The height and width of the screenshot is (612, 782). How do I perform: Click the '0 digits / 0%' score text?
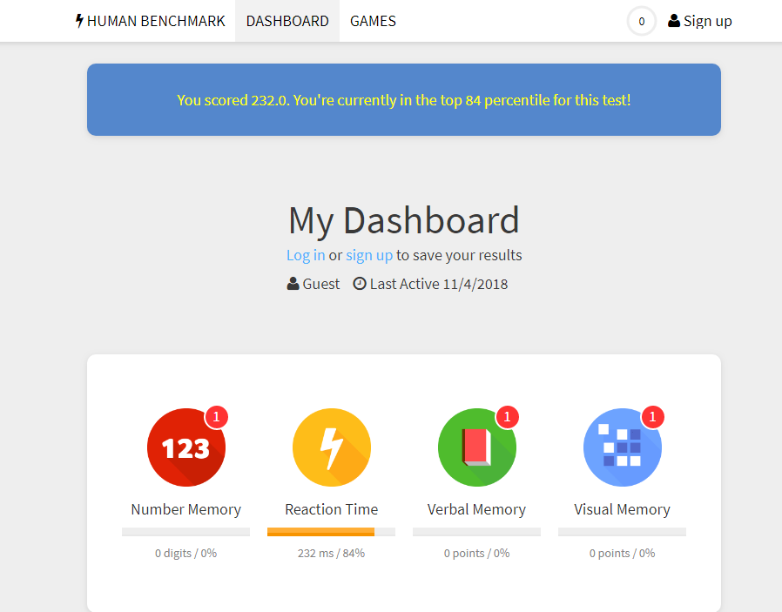(186, 553)
